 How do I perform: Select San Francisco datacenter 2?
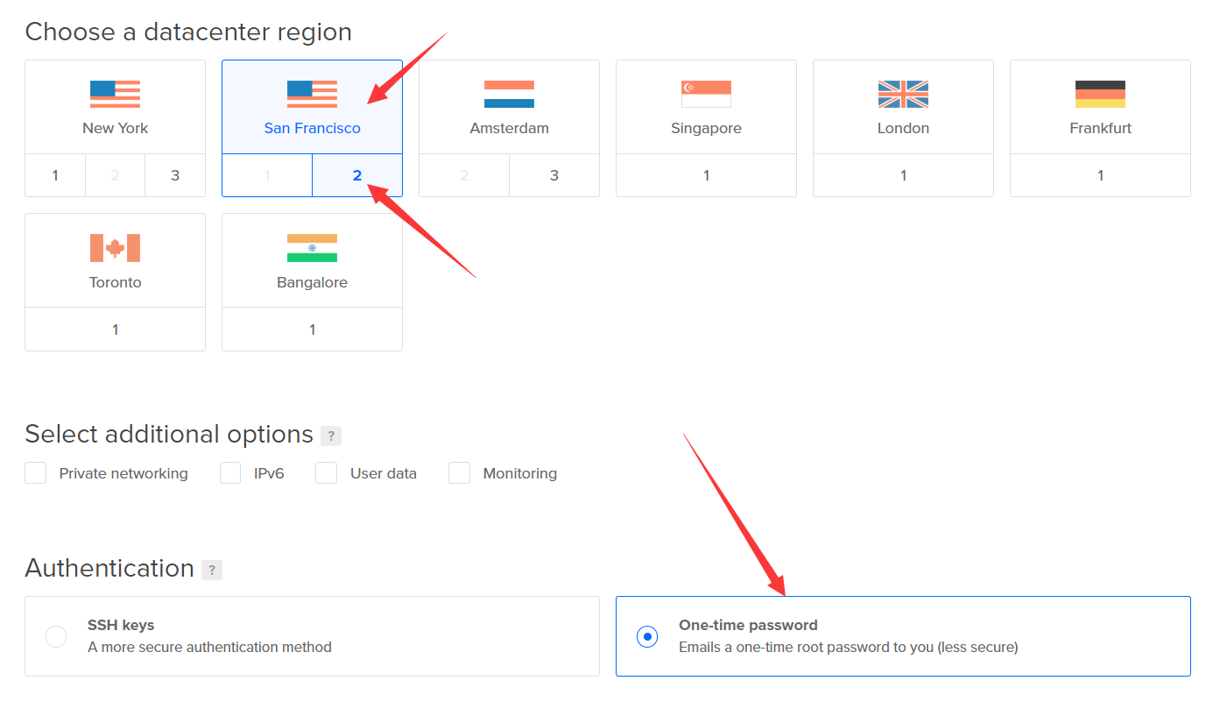click(356, 175)
